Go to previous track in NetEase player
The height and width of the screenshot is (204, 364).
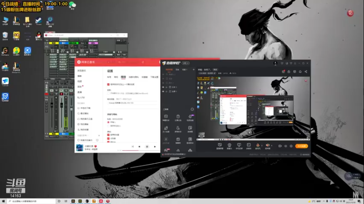point(139,146)
